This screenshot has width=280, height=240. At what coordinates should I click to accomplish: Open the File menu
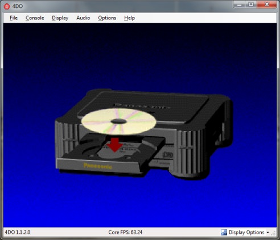14,18
